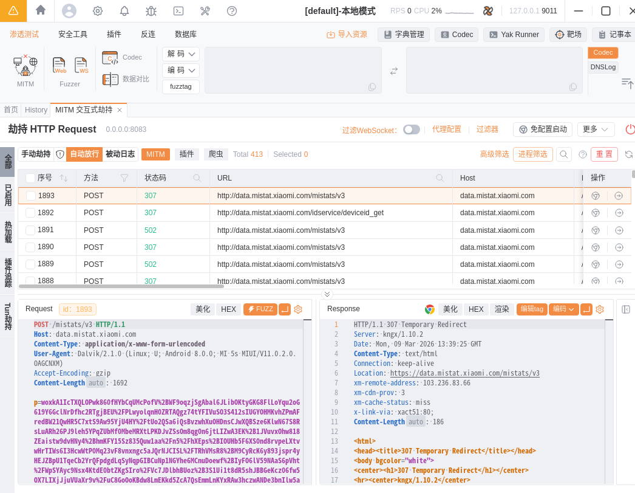The image size is (635, 493).
Task: Open Response panel settings gear
Action: (x=600, y=309)
